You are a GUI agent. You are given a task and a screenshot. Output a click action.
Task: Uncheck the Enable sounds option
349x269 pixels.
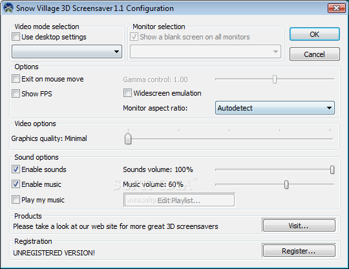point(16,169)
